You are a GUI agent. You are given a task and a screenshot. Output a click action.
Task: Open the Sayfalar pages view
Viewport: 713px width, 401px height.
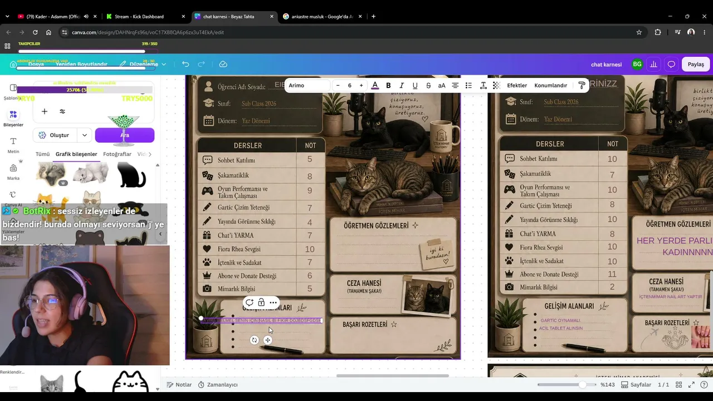(x=636, y=385)
